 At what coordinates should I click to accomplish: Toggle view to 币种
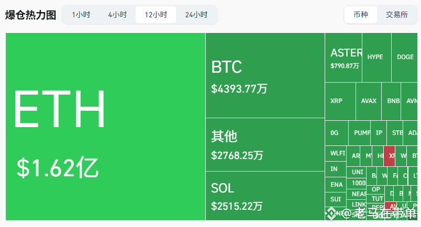(361, 15)
